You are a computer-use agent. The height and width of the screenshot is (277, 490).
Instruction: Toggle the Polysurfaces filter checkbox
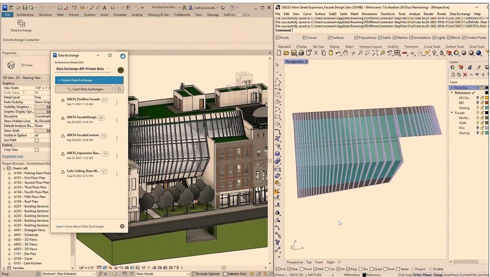356,38
